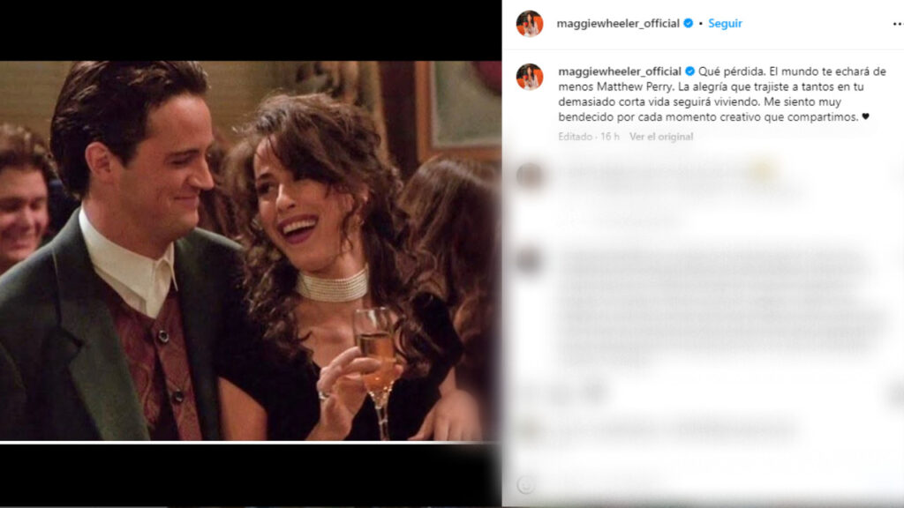The height and width of the screenshot is (508, 904).
Task: Focus the comment input field at the bottom
Action: point(706,484)
